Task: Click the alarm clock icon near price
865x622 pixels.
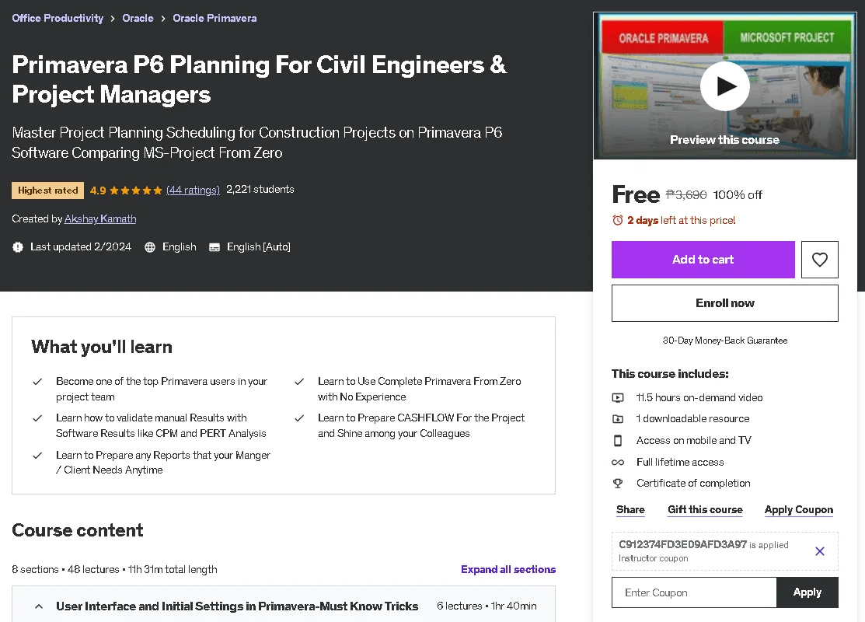Action: coord(617,220)
